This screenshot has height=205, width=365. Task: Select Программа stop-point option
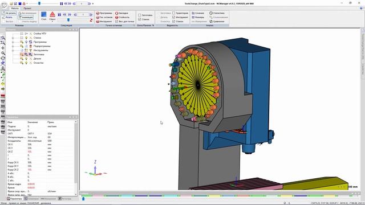(x=104, y=13)
